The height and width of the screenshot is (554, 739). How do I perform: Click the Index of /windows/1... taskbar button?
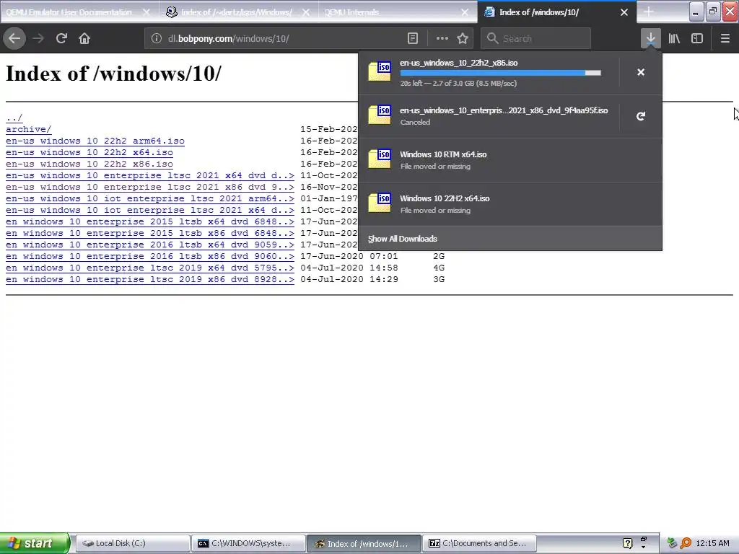(x=364, y=543)
